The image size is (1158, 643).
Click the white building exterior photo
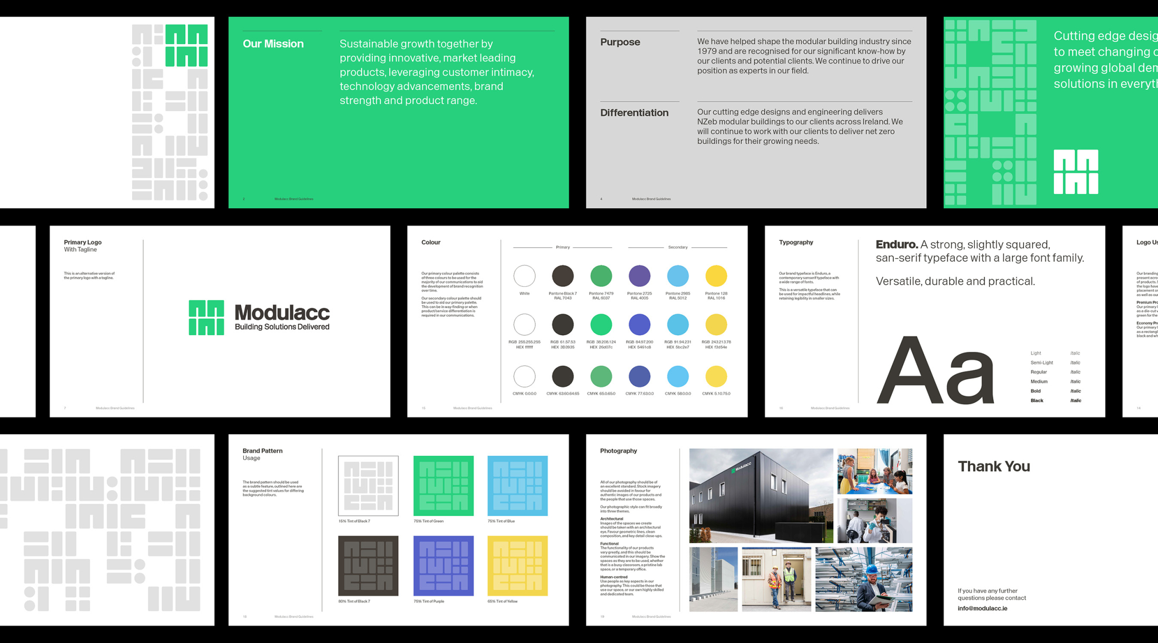click(x=713, y=579)
